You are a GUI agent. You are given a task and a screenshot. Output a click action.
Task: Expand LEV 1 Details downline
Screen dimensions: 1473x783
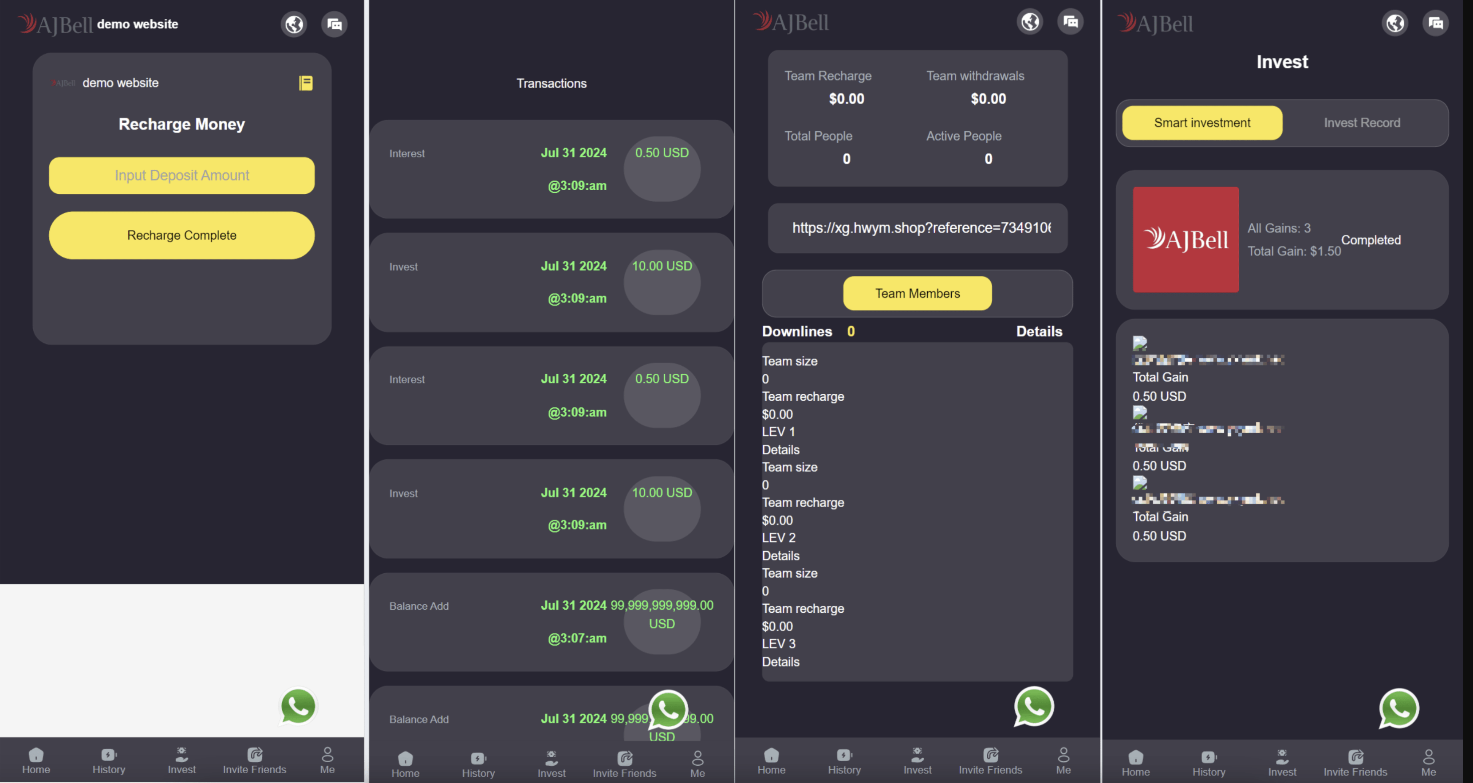click(780, 449)
